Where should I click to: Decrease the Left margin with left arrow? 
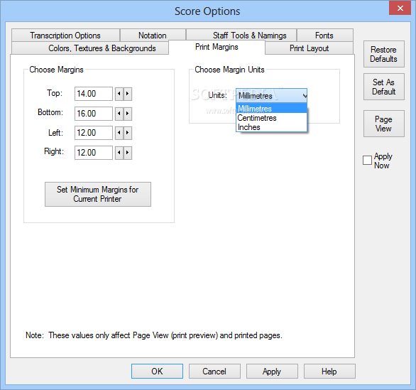(119, 133)
